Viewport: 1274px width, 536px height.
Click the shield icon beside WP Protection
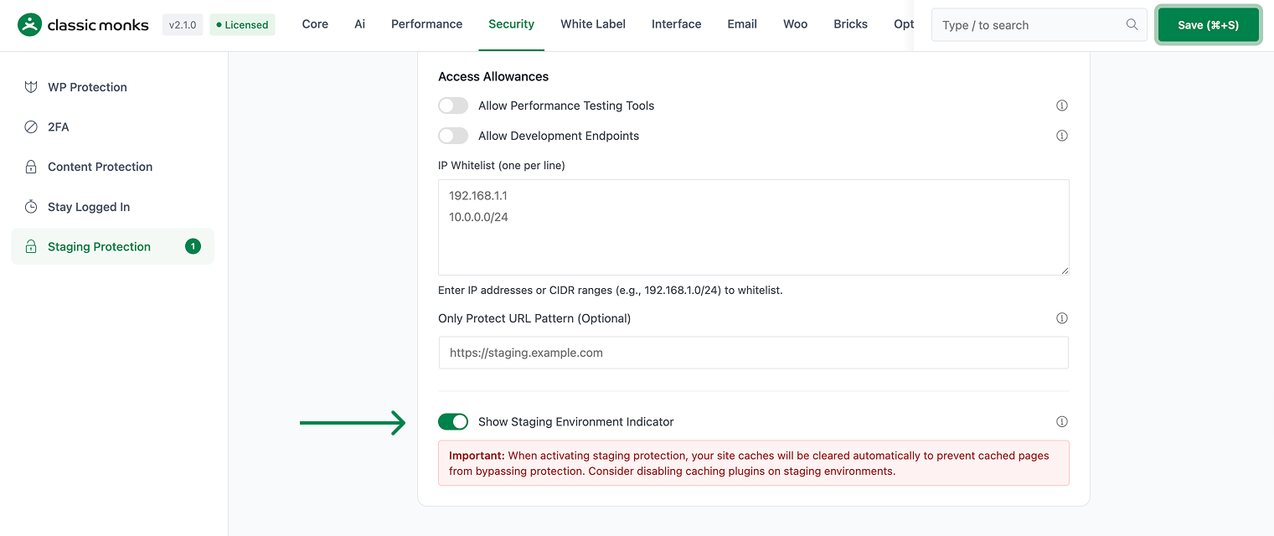[x=31, y=87]
